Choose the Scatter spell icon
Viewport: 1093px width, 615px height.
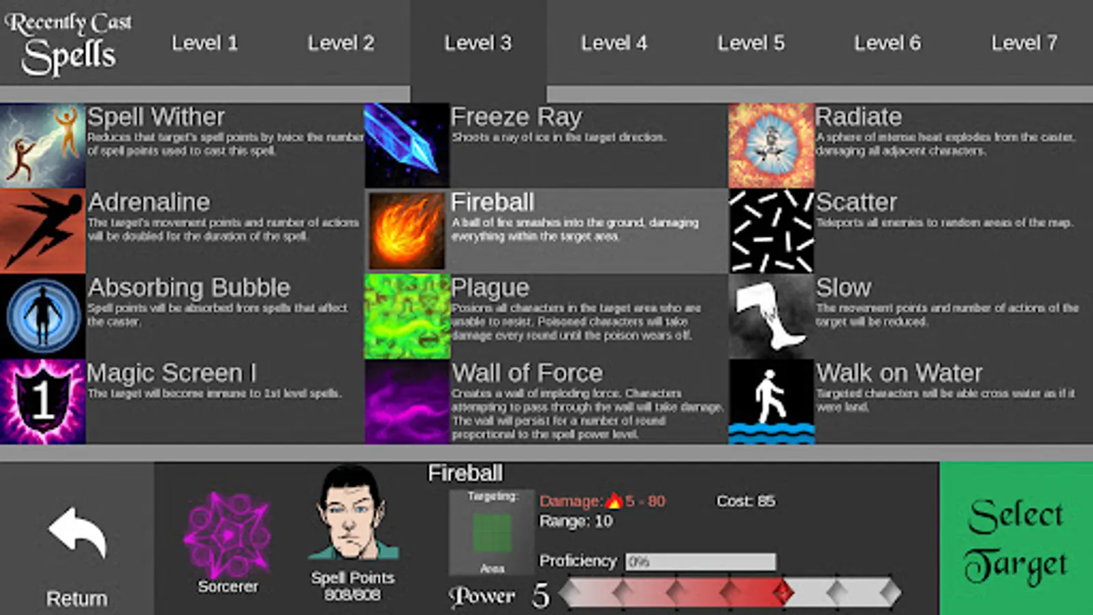tap(771, 231)
